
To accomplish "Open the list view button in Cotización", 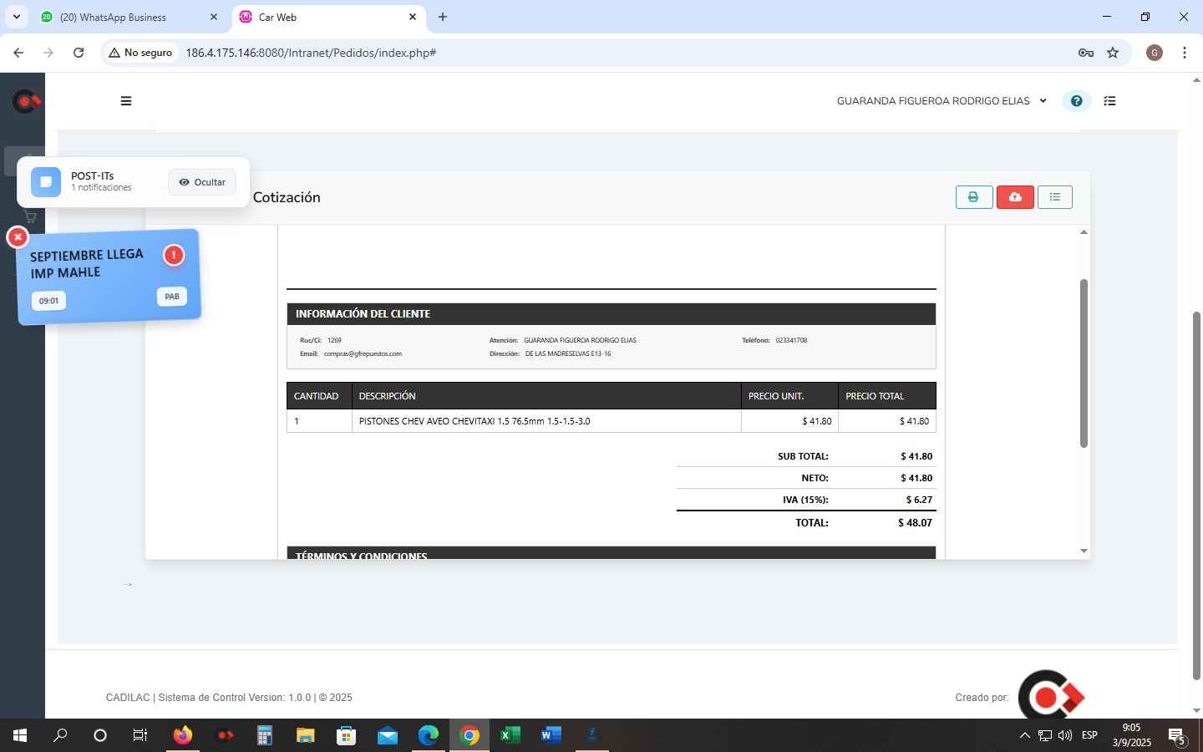I will (1054, 197).
